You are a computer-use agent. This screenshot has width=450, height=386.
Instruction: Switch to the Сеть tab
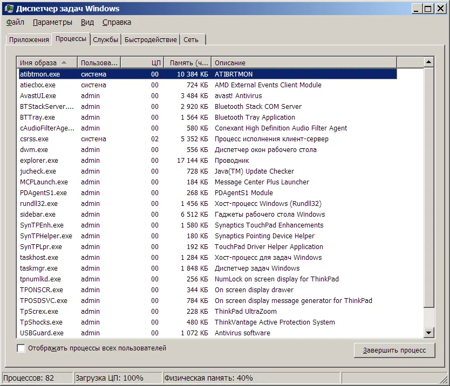[191, 39]
